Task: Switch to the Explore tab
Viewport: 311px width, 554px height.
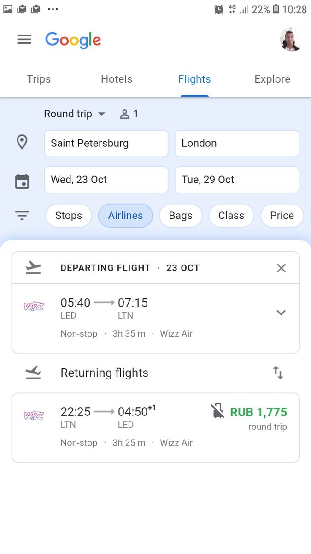Action: point(272,79)
